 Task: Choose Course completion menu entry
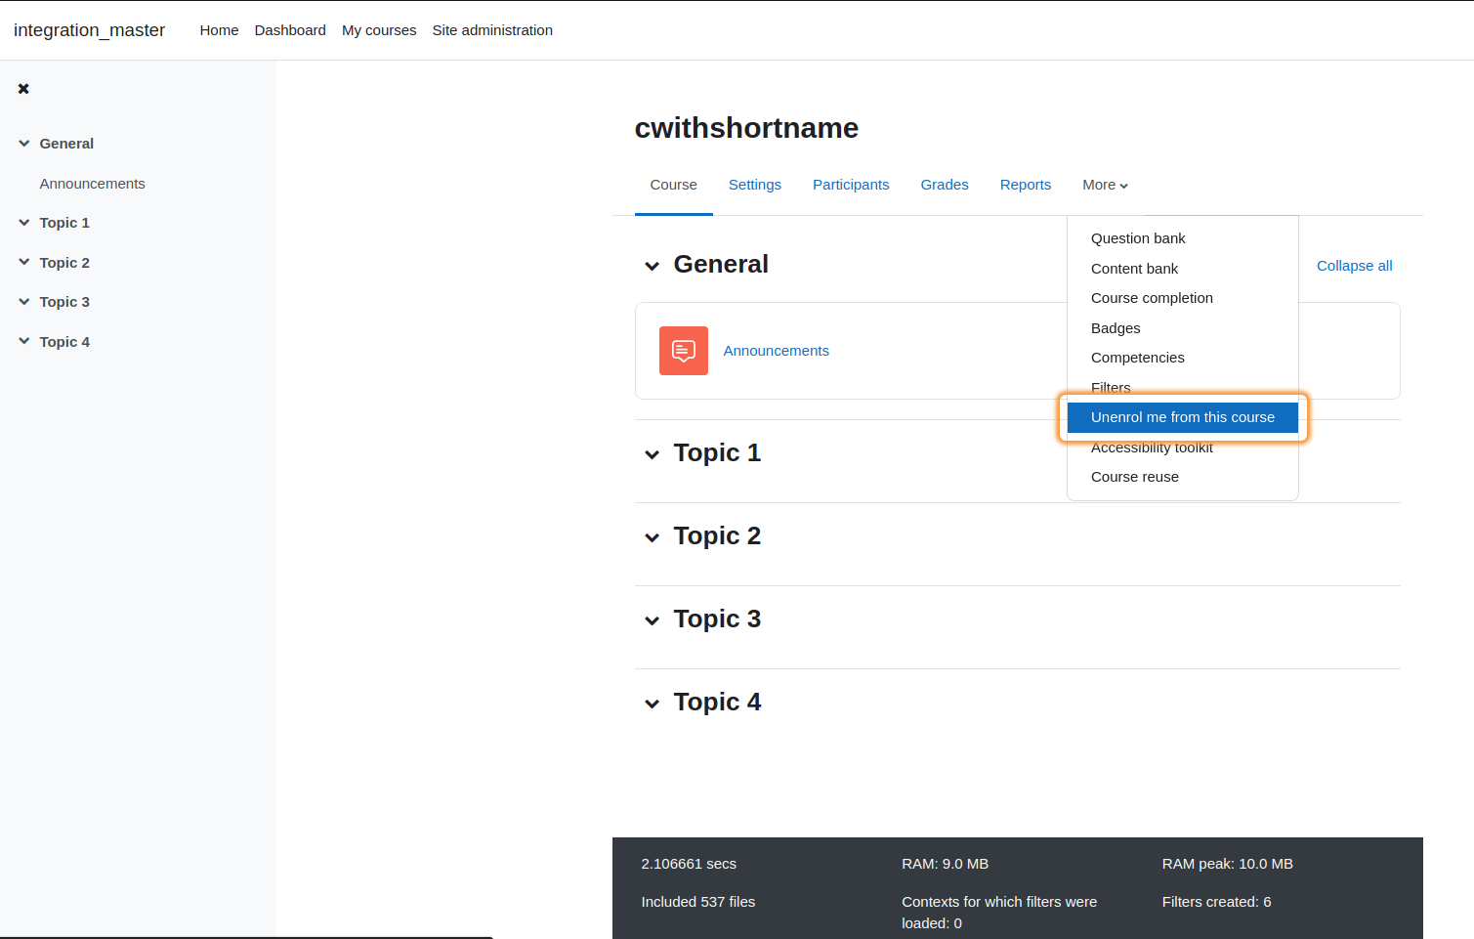point(1183,298)
